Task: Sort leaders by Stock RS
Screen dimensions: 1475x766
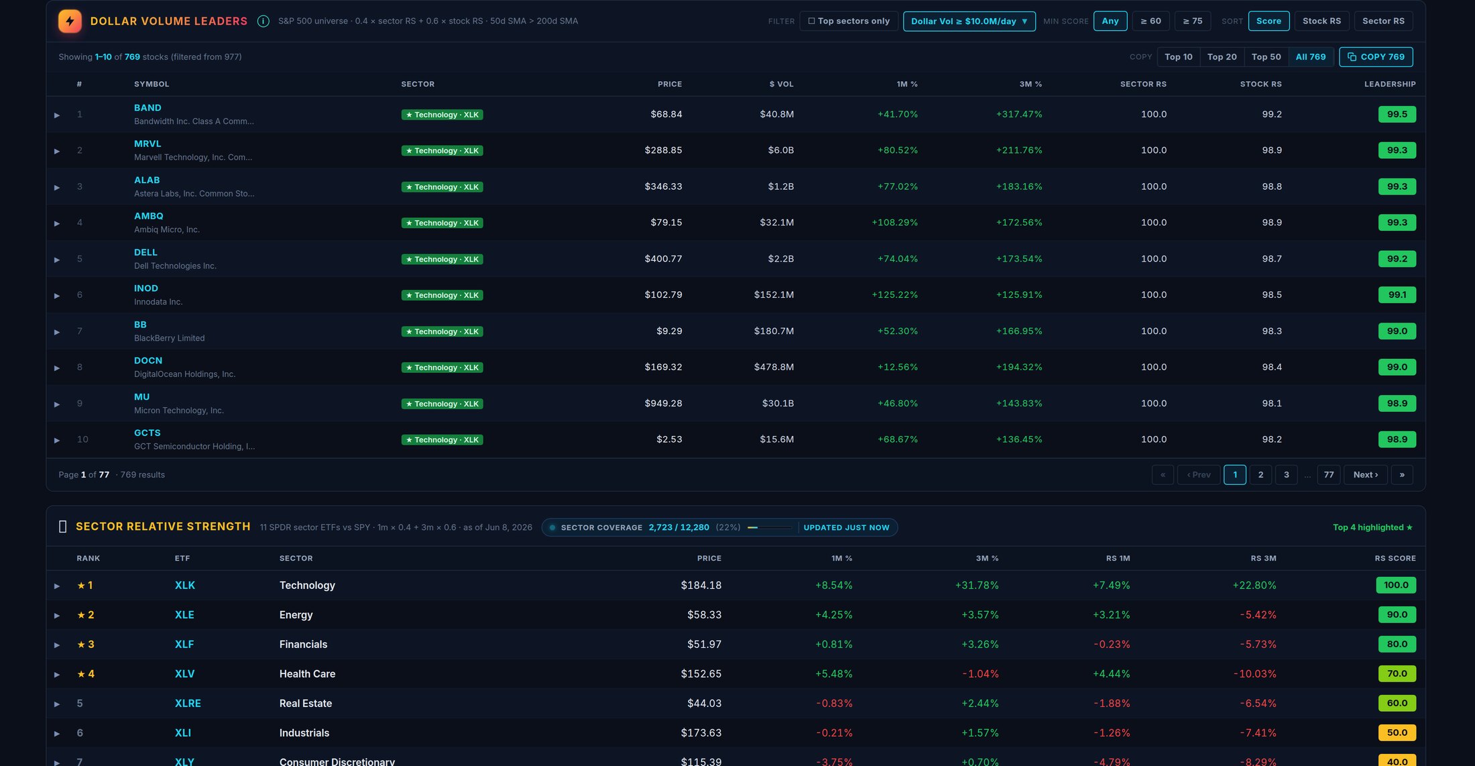Action: click(x=1321, y=21)
